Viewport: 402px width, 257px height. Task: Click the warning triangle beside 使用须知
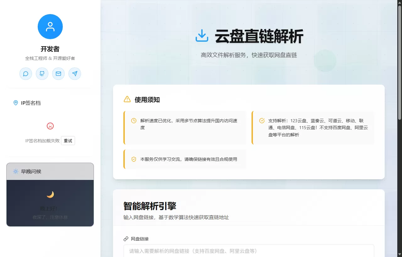click(x=127, y=99)
